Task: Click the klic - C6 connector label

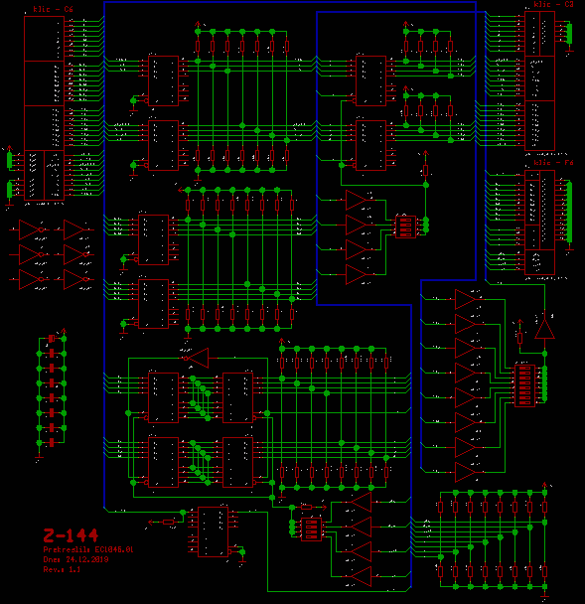Action: (x=53, y=9)
